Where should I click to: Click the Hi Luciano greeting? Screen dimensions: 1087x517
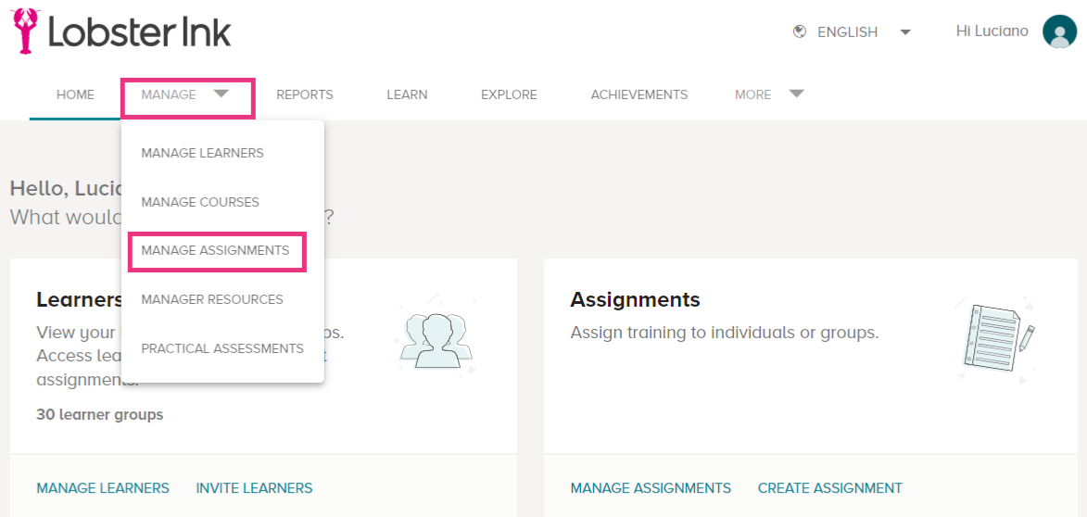click(992, 32)
